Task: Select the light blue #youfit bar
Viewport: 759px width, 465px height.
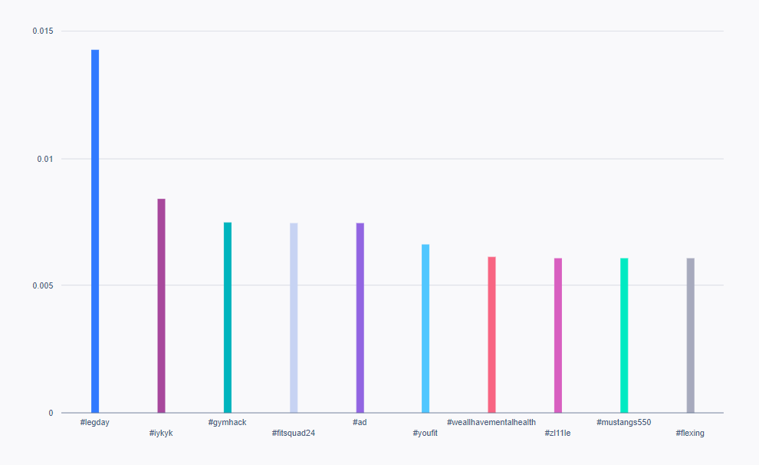Action: [x=426, y=328]
